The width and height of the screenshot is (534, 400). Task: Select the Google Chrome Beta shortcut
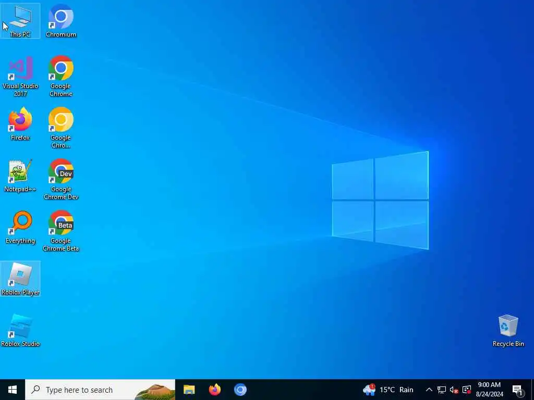pos(61,231)
